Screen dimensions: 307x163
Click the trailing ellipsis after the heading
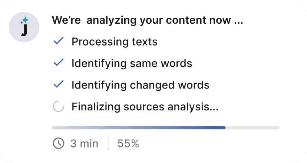(239, 23)
